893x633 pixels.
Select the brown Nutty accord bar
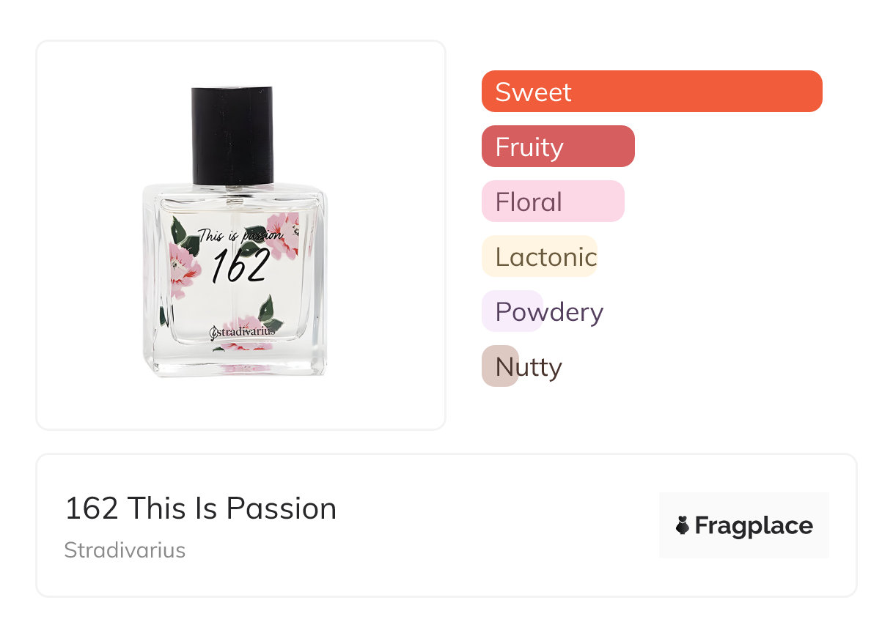[500, 366]
